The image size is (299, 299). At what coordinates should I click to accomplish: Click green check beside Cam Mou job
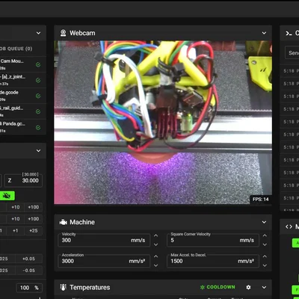(38, 65)
